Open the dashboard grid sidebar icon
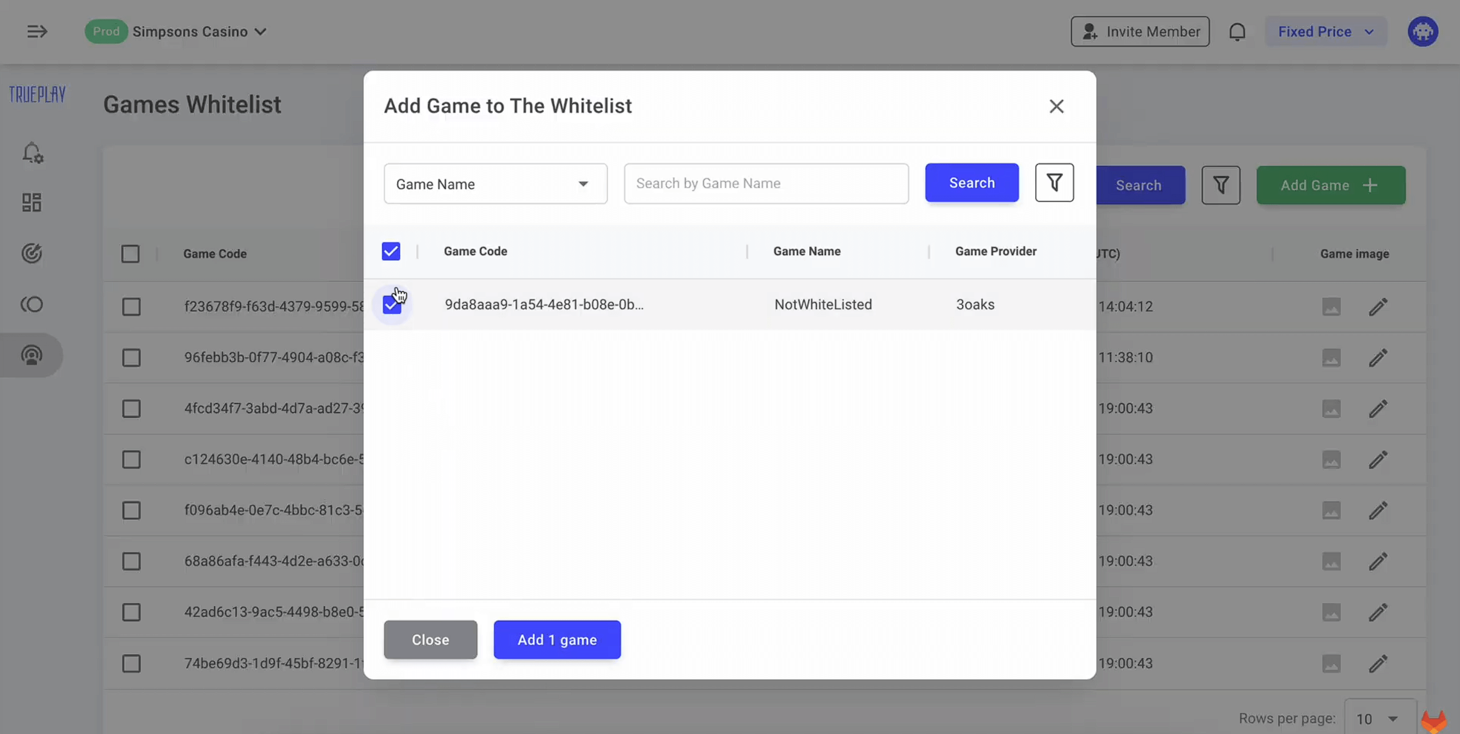Viewport: 1460px width, 734px height. coord(31,203)
